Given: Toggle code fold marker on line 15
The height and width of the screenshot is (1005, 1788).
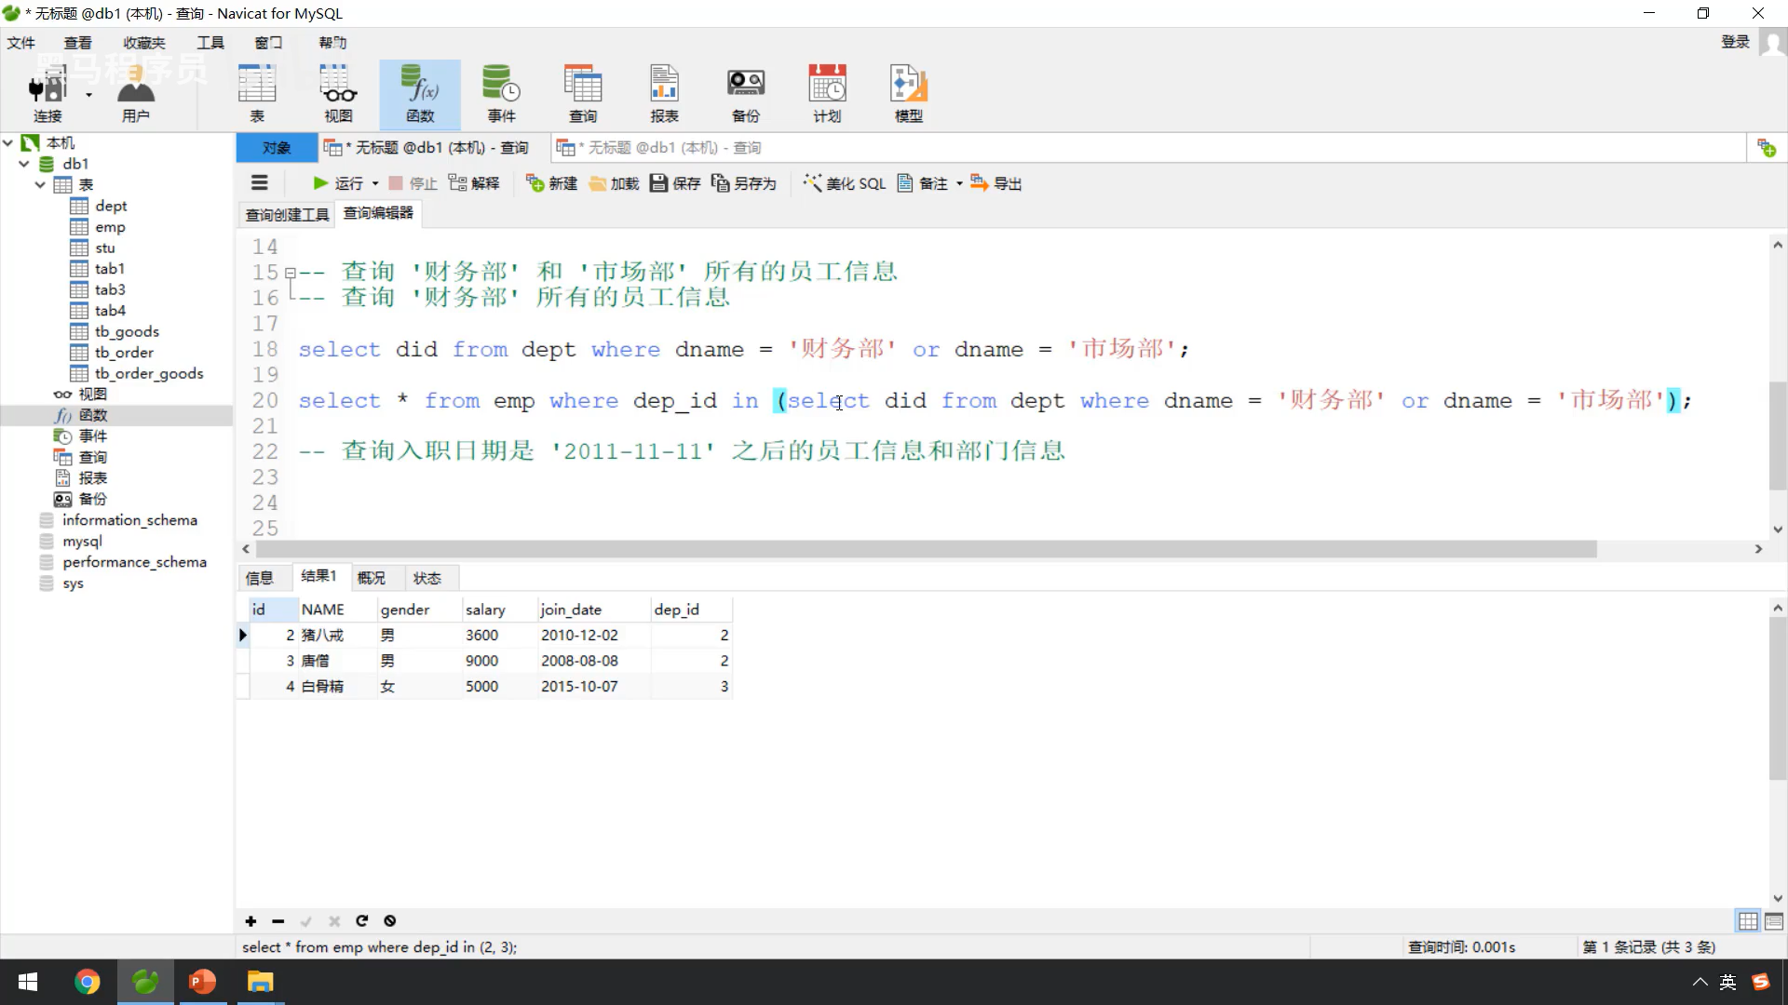Looking at the screenshot, I should (291, 273).
